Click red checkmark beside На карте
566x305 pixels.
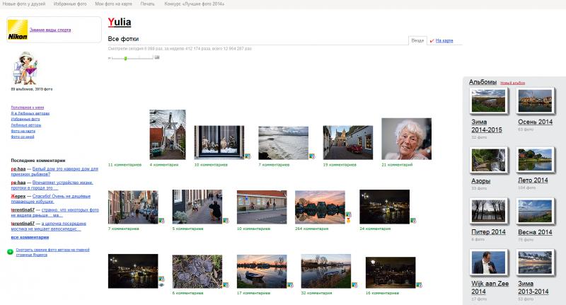coord(432,41)
